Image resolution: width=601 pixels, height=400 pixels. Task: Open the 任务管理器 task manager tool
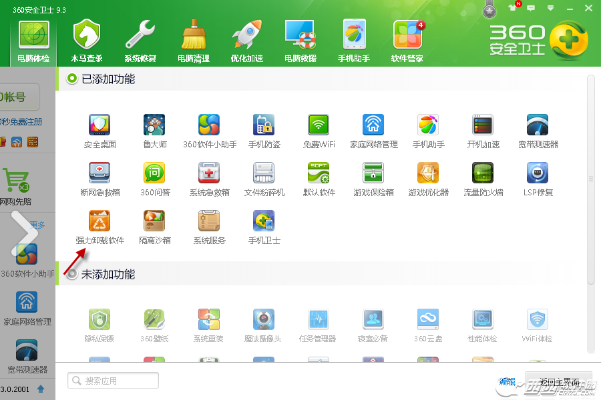pyautogui.click(x=318, y=320)
